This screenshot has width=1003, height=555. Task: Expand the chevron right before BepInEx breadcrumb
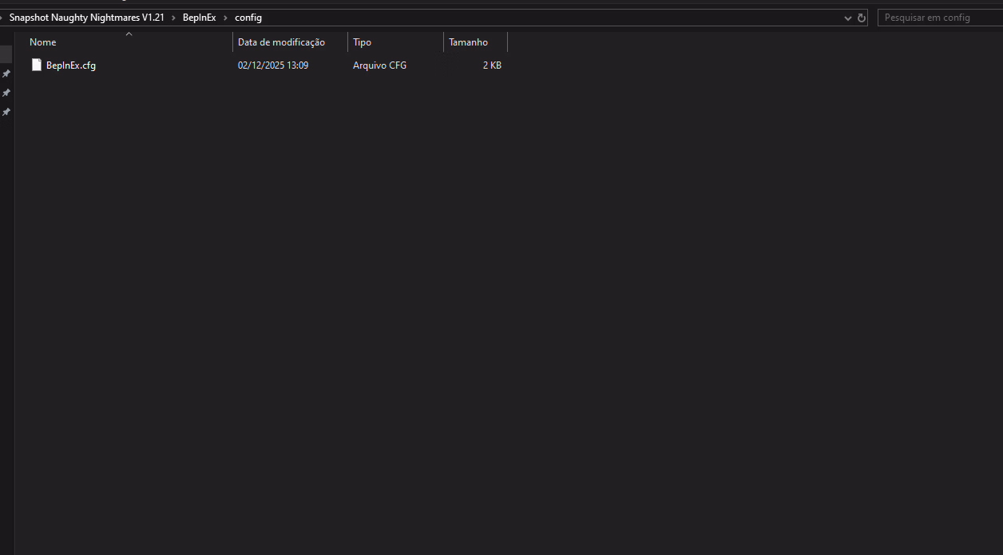[173, 18]
